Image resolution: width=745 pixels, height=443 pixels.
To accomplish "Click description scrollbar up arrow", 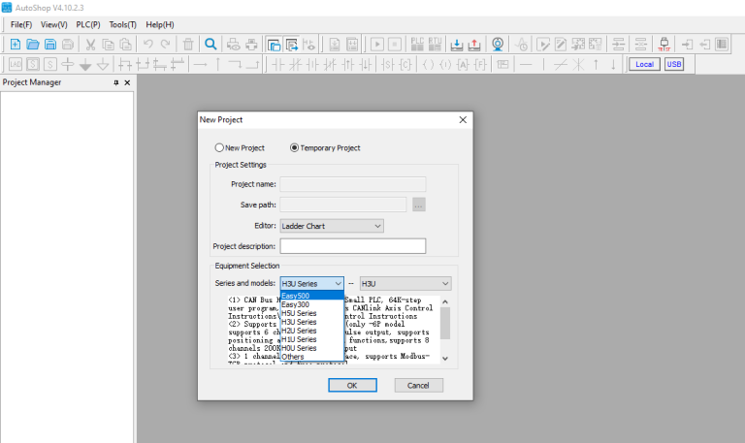I will click(x=445, y=302).
